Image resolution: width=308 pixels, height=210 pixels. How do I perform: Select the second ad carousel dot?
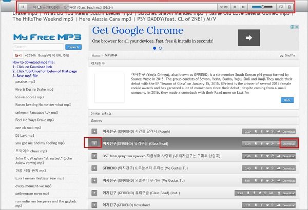tap(160, 48)
